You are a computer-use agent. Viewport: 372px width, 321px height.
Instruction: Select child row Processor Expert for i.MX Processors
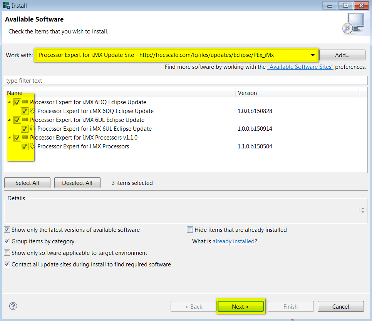[x=83, y=146]
